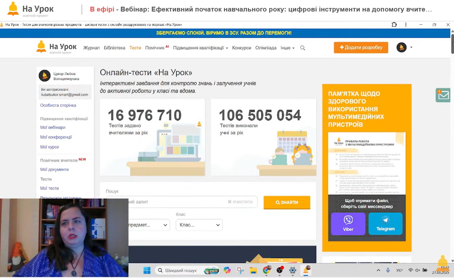Click the liubatsukor.smart@gmail.com email text

click(x=64, y=95)
